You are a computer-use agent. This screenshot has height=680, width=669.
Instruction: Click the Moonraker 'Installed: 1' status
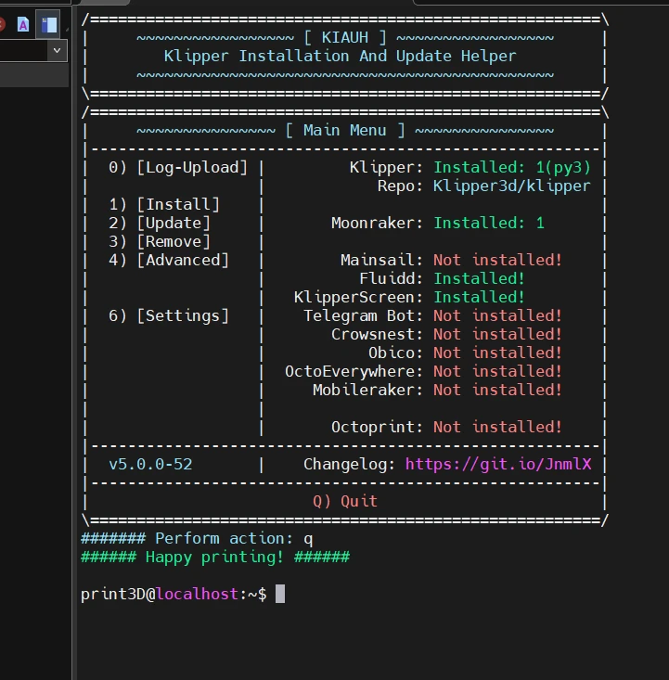pyautogui.click(x=489, y=223)
